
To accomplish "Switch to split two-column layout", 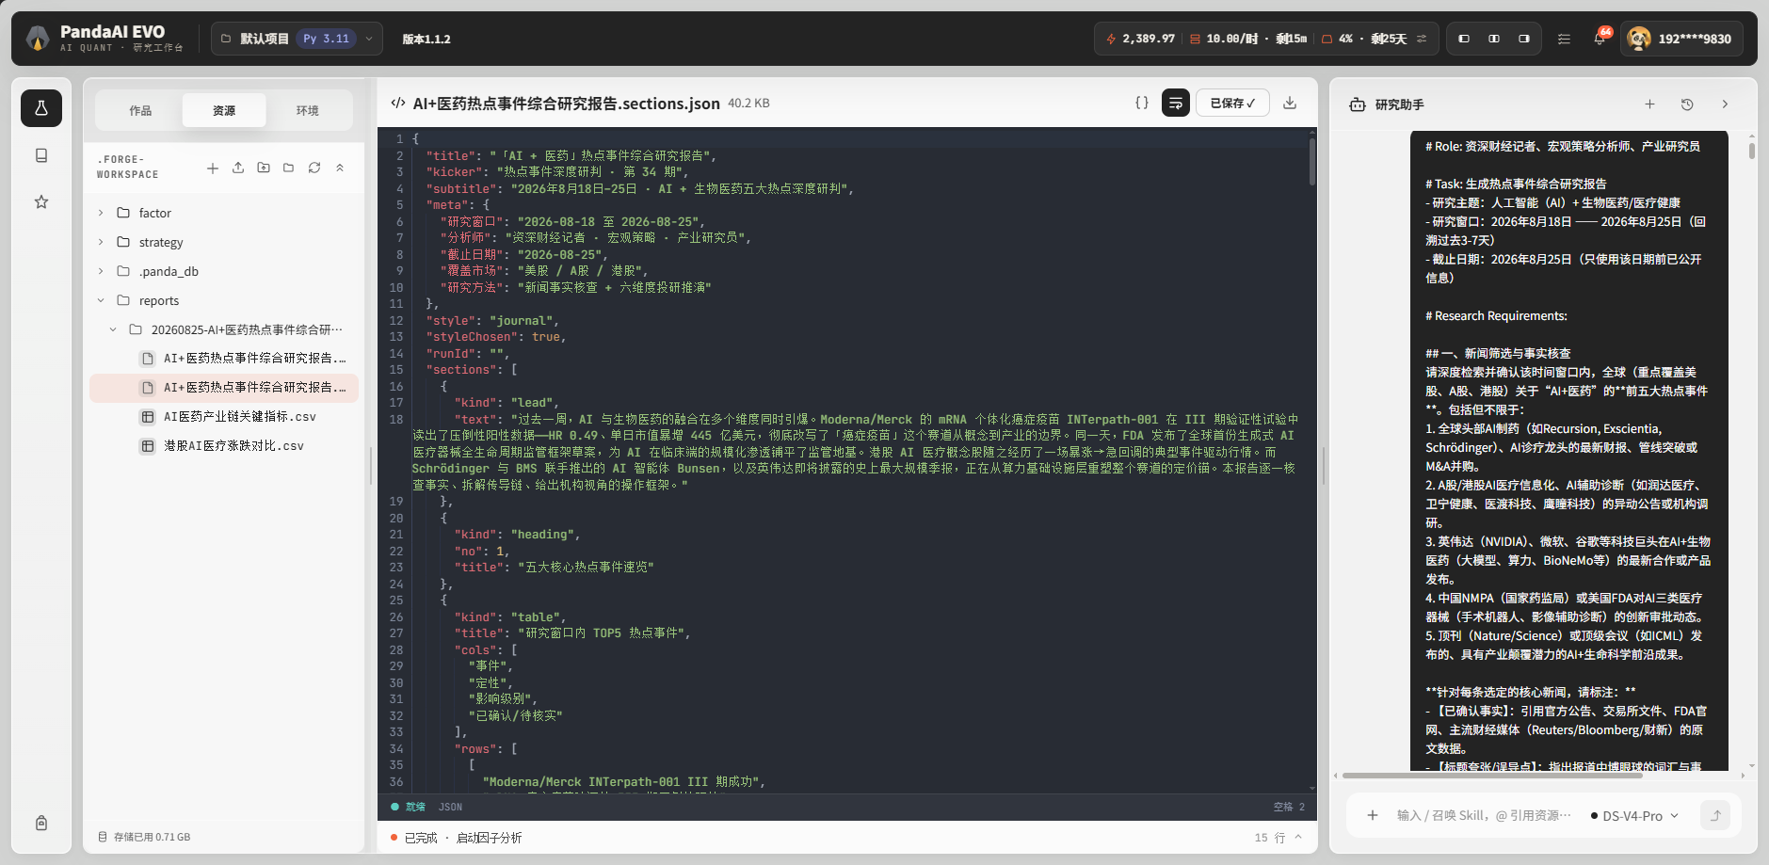I will 1494,39.
